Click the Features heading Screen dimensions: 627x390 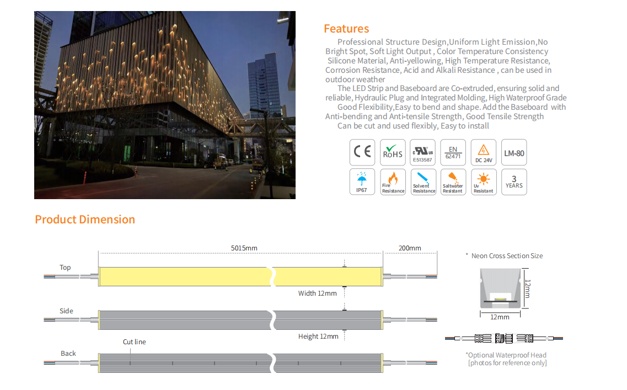(x=346, y=29)
